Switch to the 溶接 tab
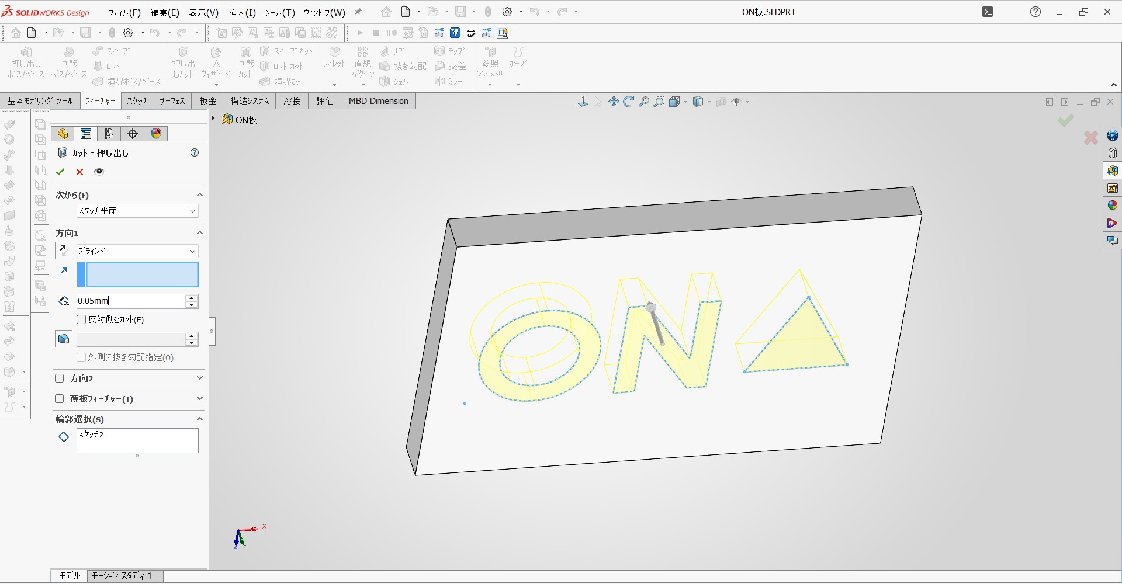The image size is (1122, 584). 292,101
